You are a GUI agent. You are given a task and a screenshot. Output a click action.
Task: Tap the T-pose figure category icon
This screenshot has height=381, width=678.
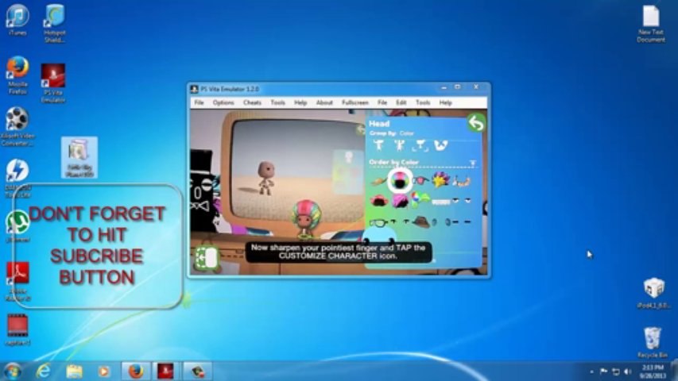tap(379, 145)
